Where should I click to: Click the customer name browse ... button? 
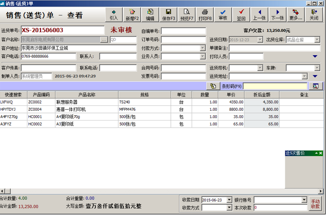104,40
